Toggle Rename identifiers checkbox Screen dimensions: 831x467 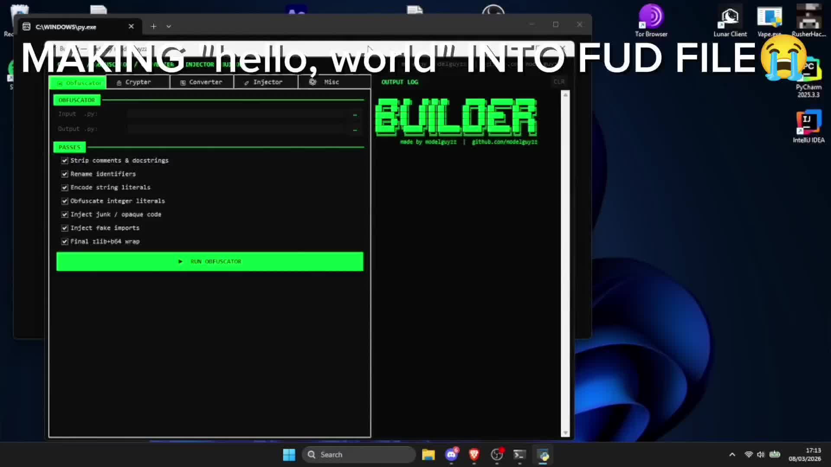[64, 174]
